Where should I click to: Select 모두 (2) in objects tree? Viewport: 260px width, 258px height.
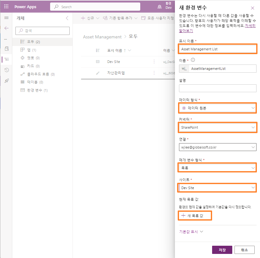[42, 42]
